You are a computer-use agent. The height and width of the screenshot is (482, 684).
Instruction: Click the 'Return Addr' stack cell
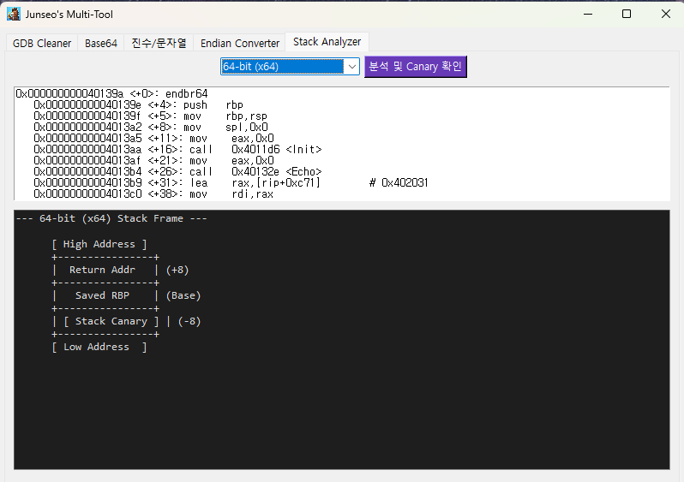pyautogui.click(x=105, y=270)
